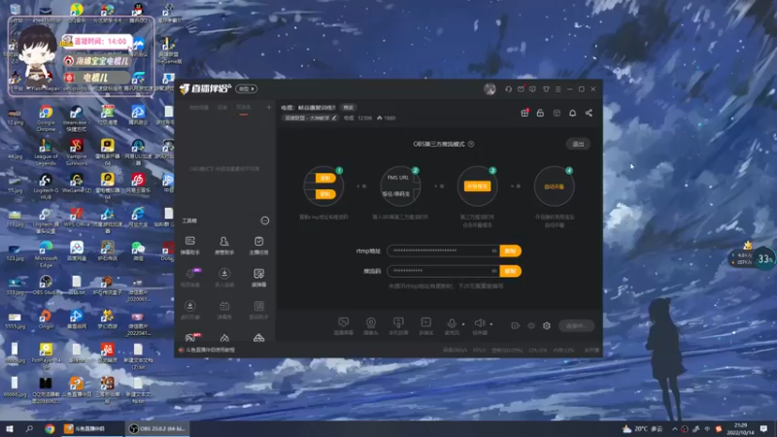Click taskbar search icon

click(29, 428)
